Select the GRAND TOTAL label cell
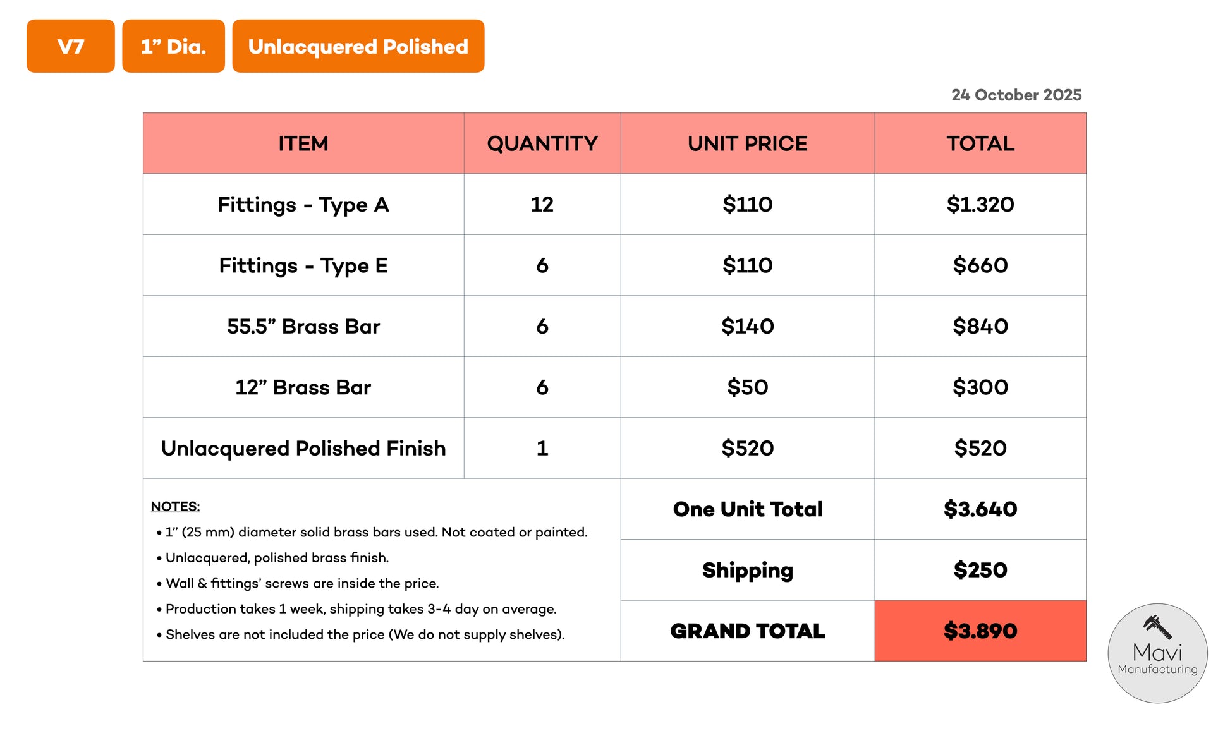Screen dimensions: 1230x738 [747, 631]
